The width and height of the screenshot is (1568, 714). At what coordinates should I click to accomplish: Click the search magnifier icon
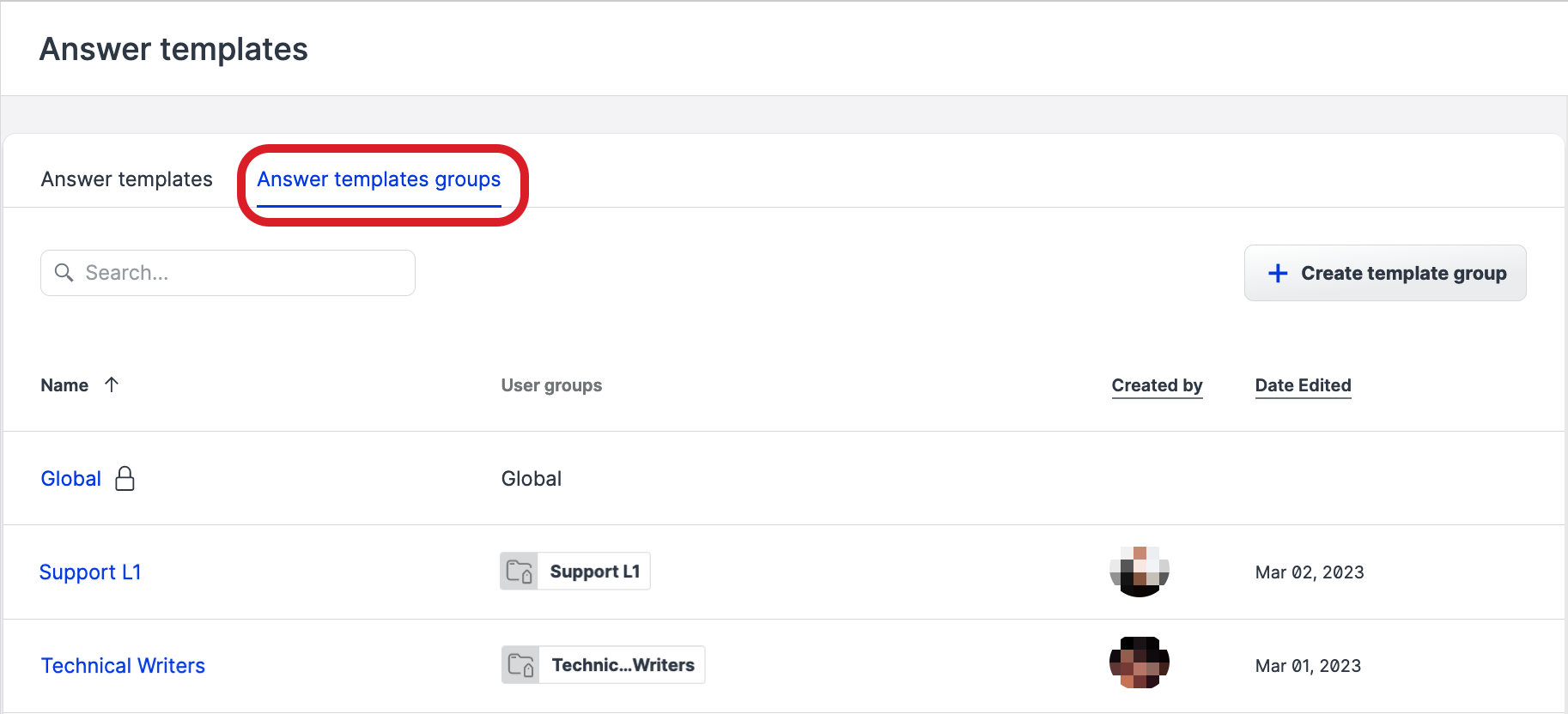pyautogui.click(x=64, y=273)
